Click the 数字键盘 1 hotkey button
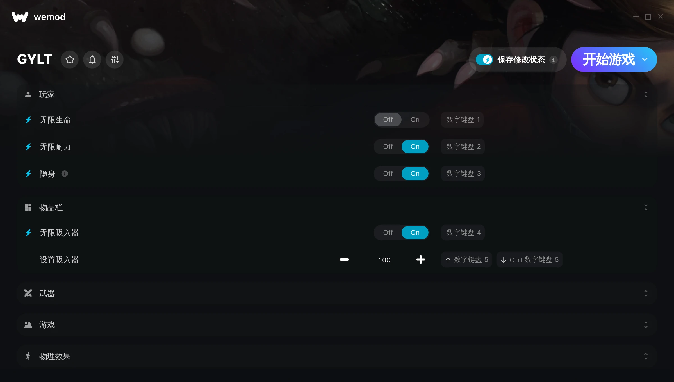The width and height of the screenshot is (674, 382). click(462, 120)
